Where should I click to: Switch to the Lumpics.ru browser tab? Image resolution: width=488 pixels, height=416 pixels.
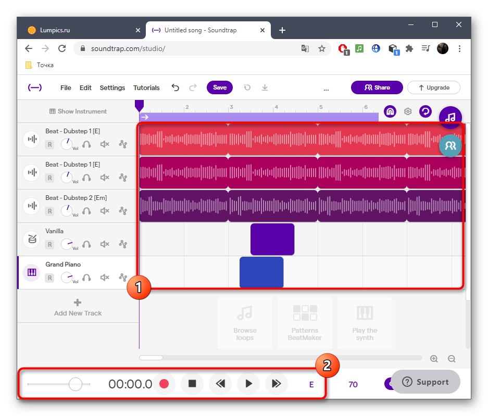click(x=82, y=30)
